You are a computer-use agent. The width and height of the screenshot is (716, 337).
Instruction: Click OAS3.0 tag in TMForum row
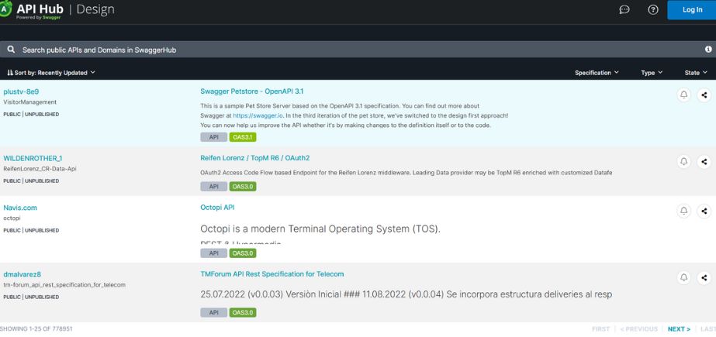(243, 312)
